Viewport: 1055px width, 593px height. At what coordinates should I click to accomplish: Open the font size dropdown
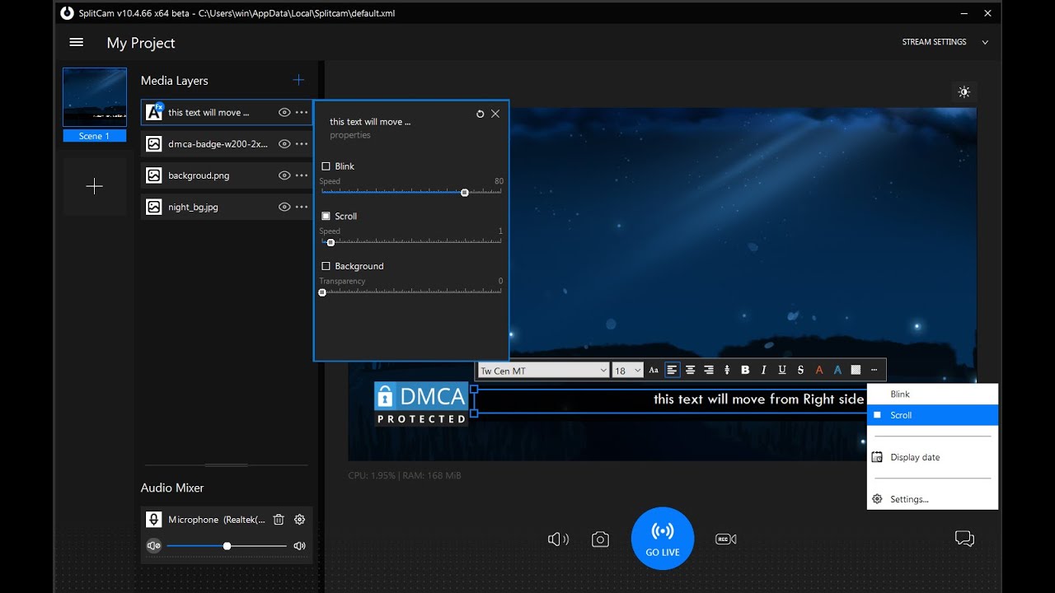point(627,371)
